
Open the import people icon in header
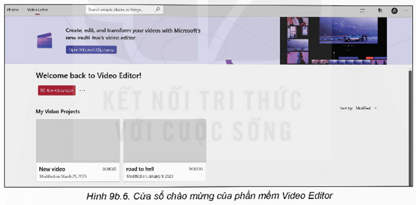click(380, 11)
